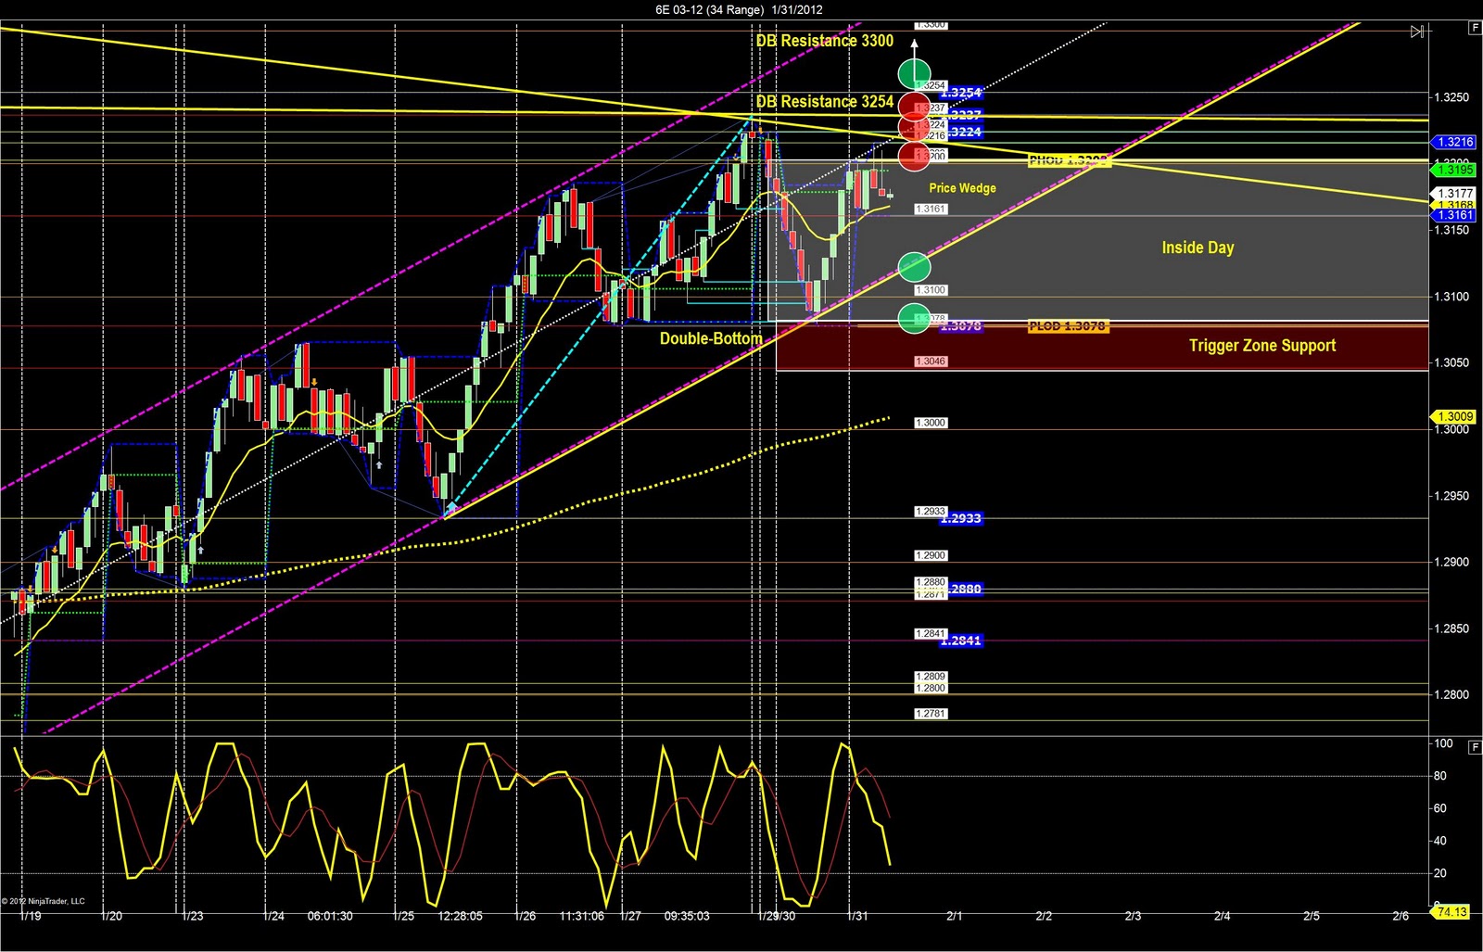The height and width of the screenshot is (952, 1483).
Task: Select the green signal circle below DB Resistance 3300
Action: coord(914,71)
